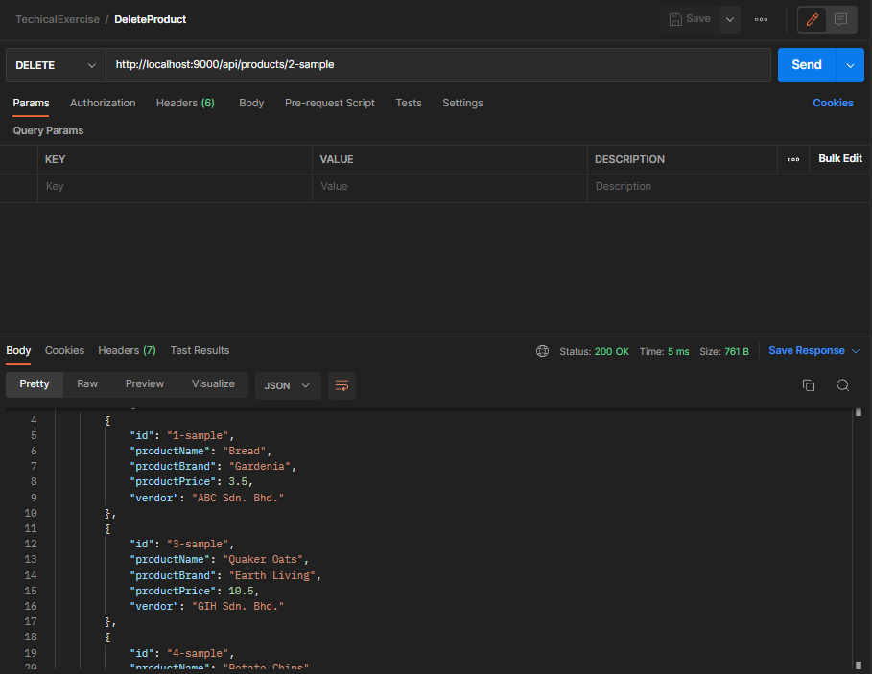
Task: Click the TechicalExercise breadcrumb
Action: [58, 19]
